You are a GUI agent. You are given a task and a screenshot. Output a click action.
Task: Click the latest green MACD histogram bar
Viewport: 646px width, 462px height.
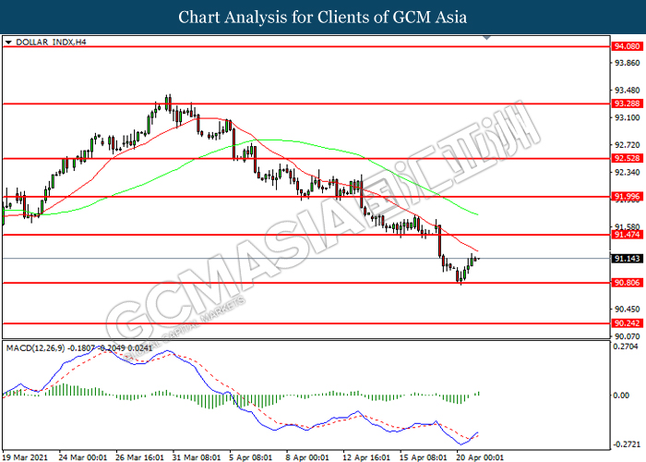tap(478, 394)
